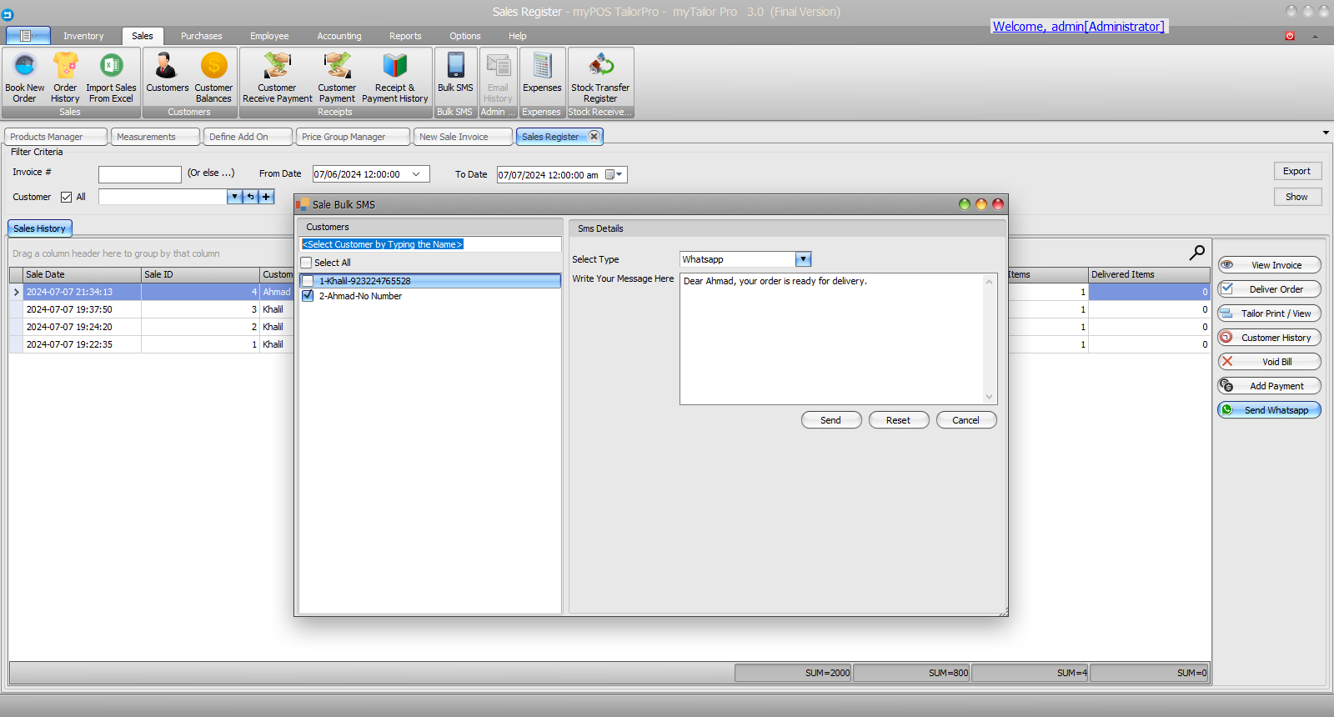Click the Invoice # input field
Image resolution: width=1334 pixels, height=717 pixels.
point(139,174)
